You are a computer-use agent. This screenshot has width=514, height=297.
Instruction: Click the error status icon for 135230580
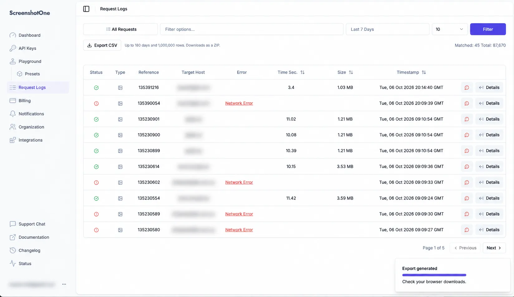pyautogui.click(x=96, y=230)
